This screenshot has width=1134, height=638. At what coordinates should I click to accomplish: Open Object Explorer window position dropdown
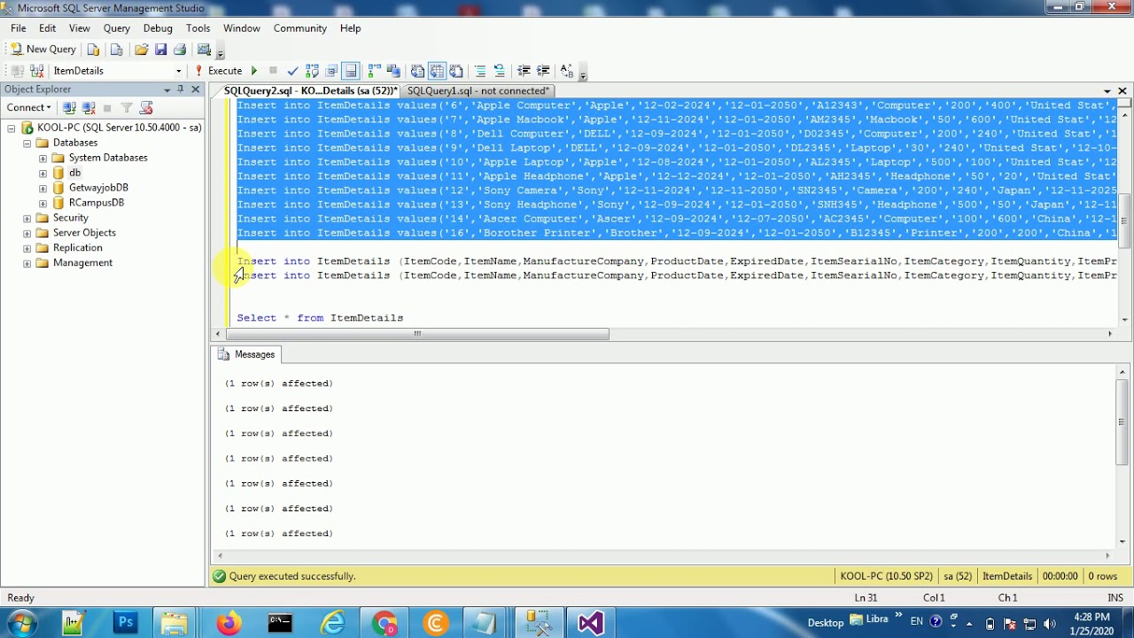(x=167, y=89)
